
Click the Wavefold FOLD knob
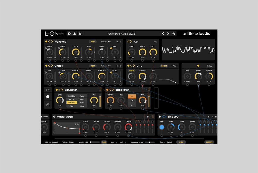[x=76, y=52]
